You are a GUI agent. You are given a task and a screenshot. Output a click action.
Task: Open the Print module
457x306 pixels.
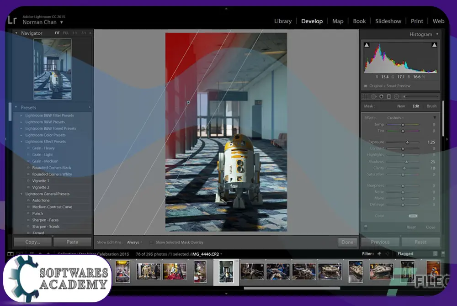417,21
